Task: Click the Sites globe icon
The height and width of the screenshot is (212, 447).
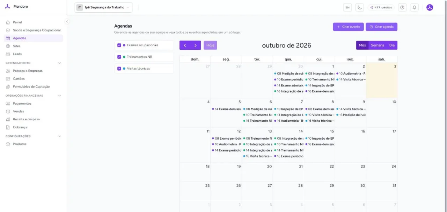Action: tap(8, 46)
